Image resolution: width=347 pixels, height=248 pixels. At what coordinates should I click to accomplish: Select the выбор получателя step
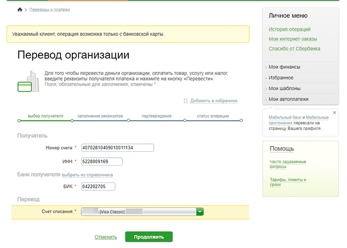point(46,116)
